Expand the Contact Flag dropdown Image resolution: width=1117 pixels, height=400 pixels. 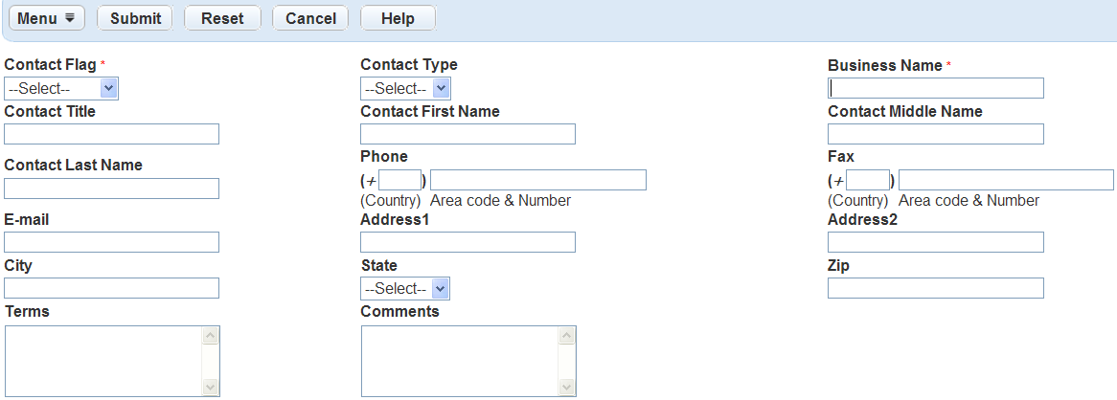(x=61, y=89)
